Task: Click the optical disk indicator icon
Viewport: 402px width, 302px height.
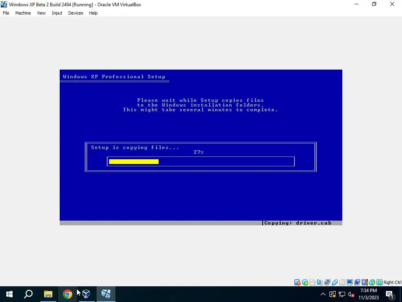Action: [x=305, y=282]
